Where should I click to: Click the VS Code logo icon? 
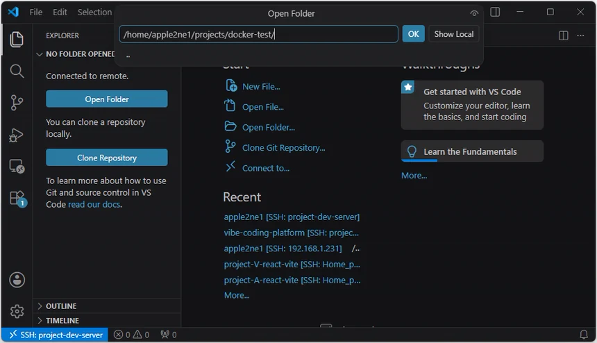[13, 12]
